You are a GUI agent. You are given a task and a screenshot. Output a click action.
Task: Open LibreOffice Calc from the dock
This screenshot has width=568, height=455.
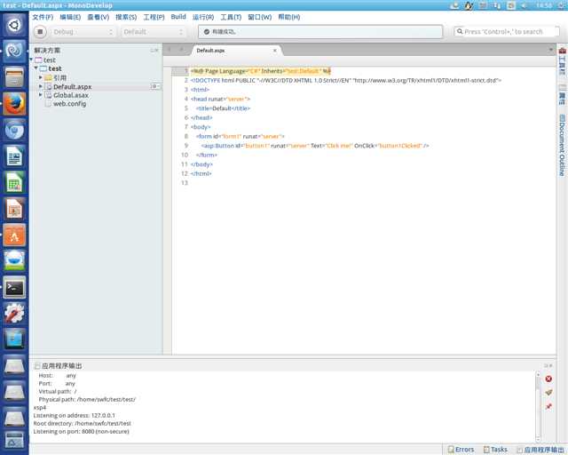14,182
